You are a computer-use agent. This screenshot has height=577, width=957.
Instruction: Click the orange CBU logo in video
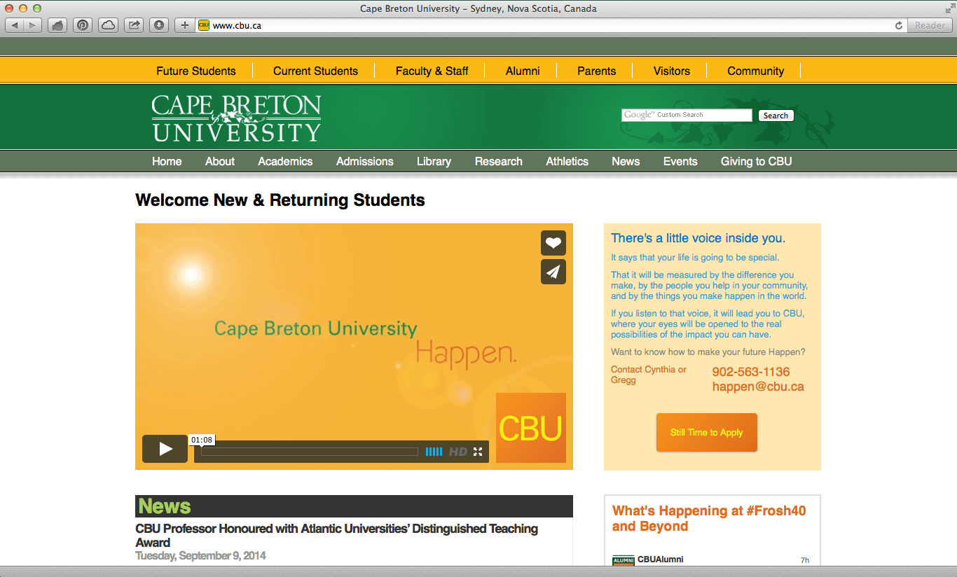click(531, 428)
